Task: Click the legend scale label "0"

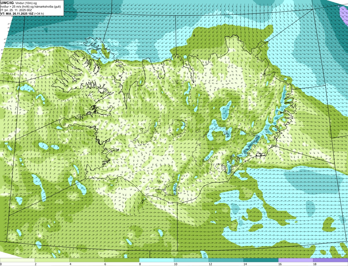Action: pyautogui.click(x=1, y=264)
